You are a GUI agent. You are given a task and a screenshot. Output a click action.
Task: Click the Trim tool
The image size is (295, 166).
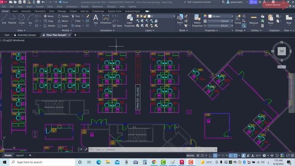point(76,16)
